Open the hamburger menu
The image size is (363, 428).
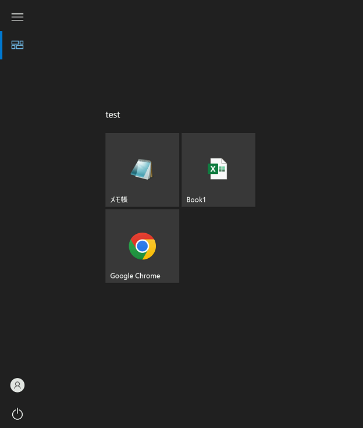17,17
